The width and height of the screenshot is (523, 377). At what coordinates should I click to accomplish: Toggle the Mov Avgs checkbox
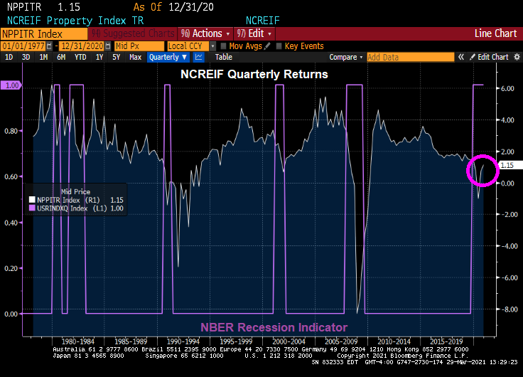point(223,46)
